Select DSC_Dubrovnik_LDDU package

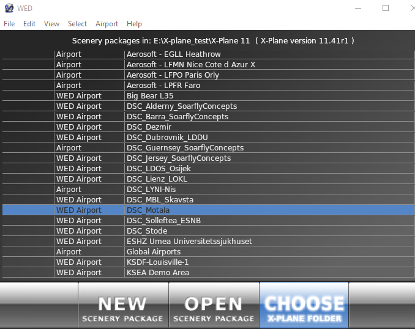tap(209, 138)
